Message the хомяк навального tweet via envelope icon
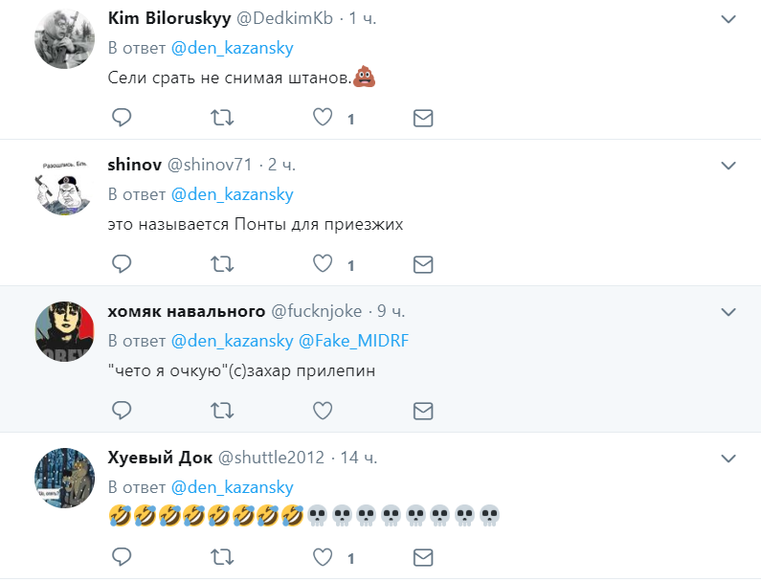 tap(423, 410)
